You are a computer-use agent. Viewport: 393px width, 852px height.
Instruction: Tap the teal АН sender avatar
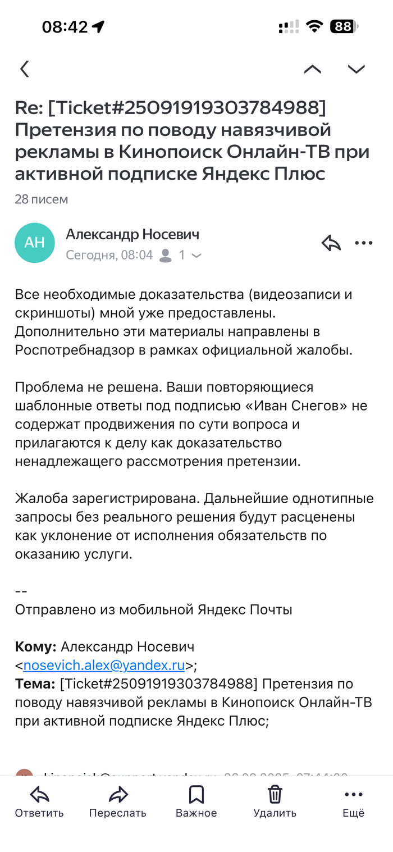(35, 243)
